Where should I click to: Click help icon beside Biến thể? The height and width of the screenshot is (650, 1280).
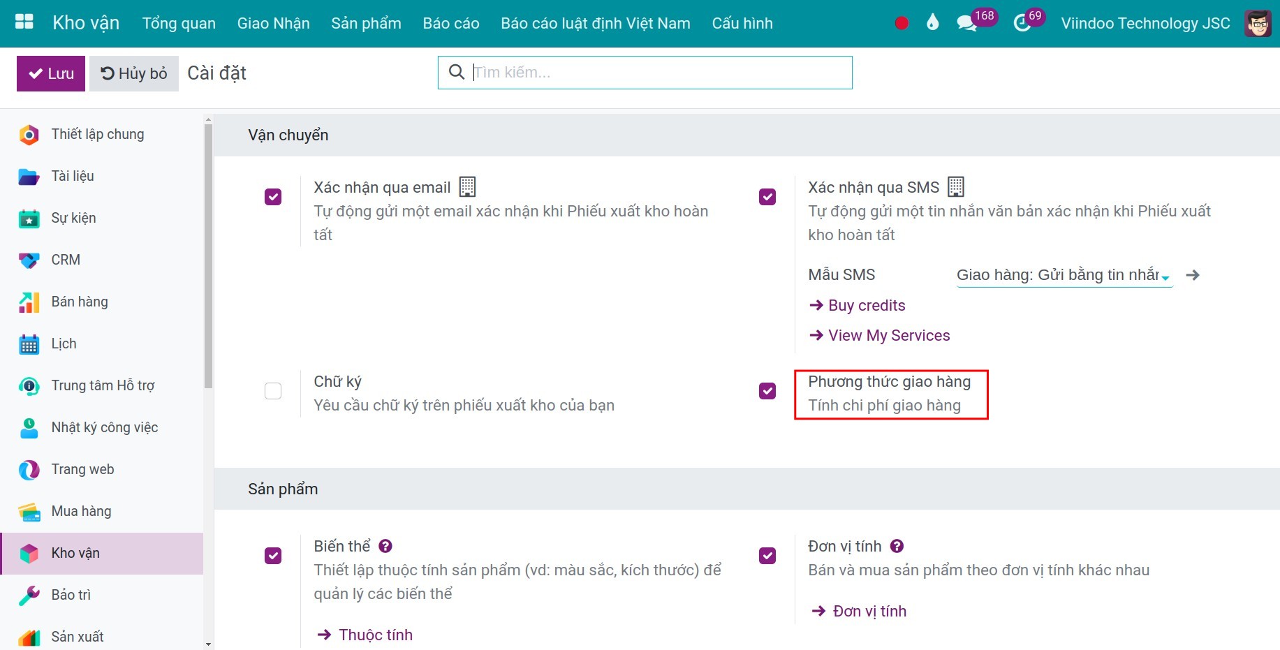(385, 546)
